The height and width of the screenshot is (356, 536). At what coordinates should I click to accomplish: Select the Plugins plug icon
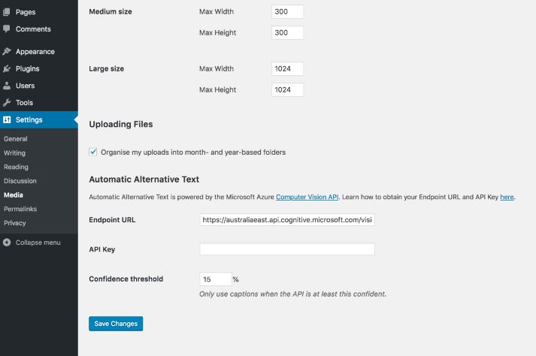tap(7, 68)
